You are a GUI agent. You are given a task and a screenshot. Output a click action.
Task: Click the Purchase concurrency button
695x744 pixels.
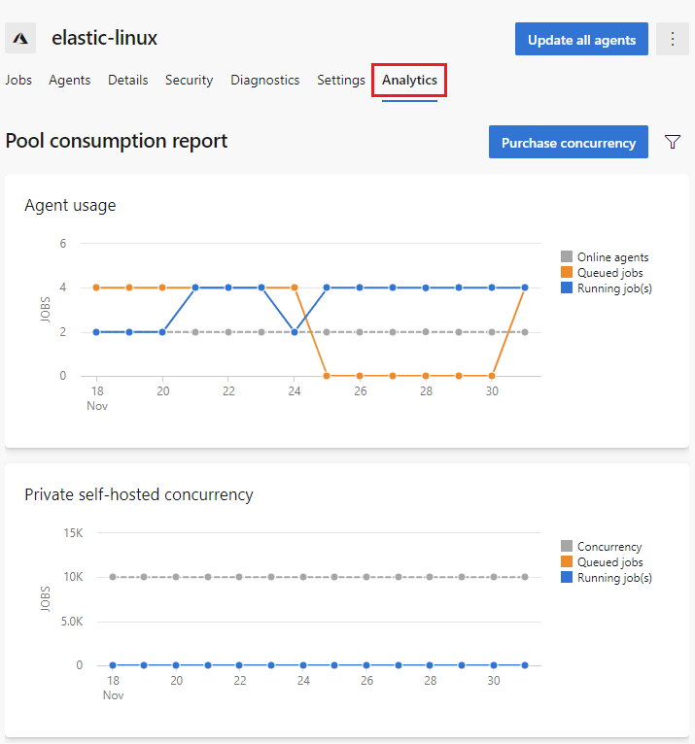click(x=569, y=142)
